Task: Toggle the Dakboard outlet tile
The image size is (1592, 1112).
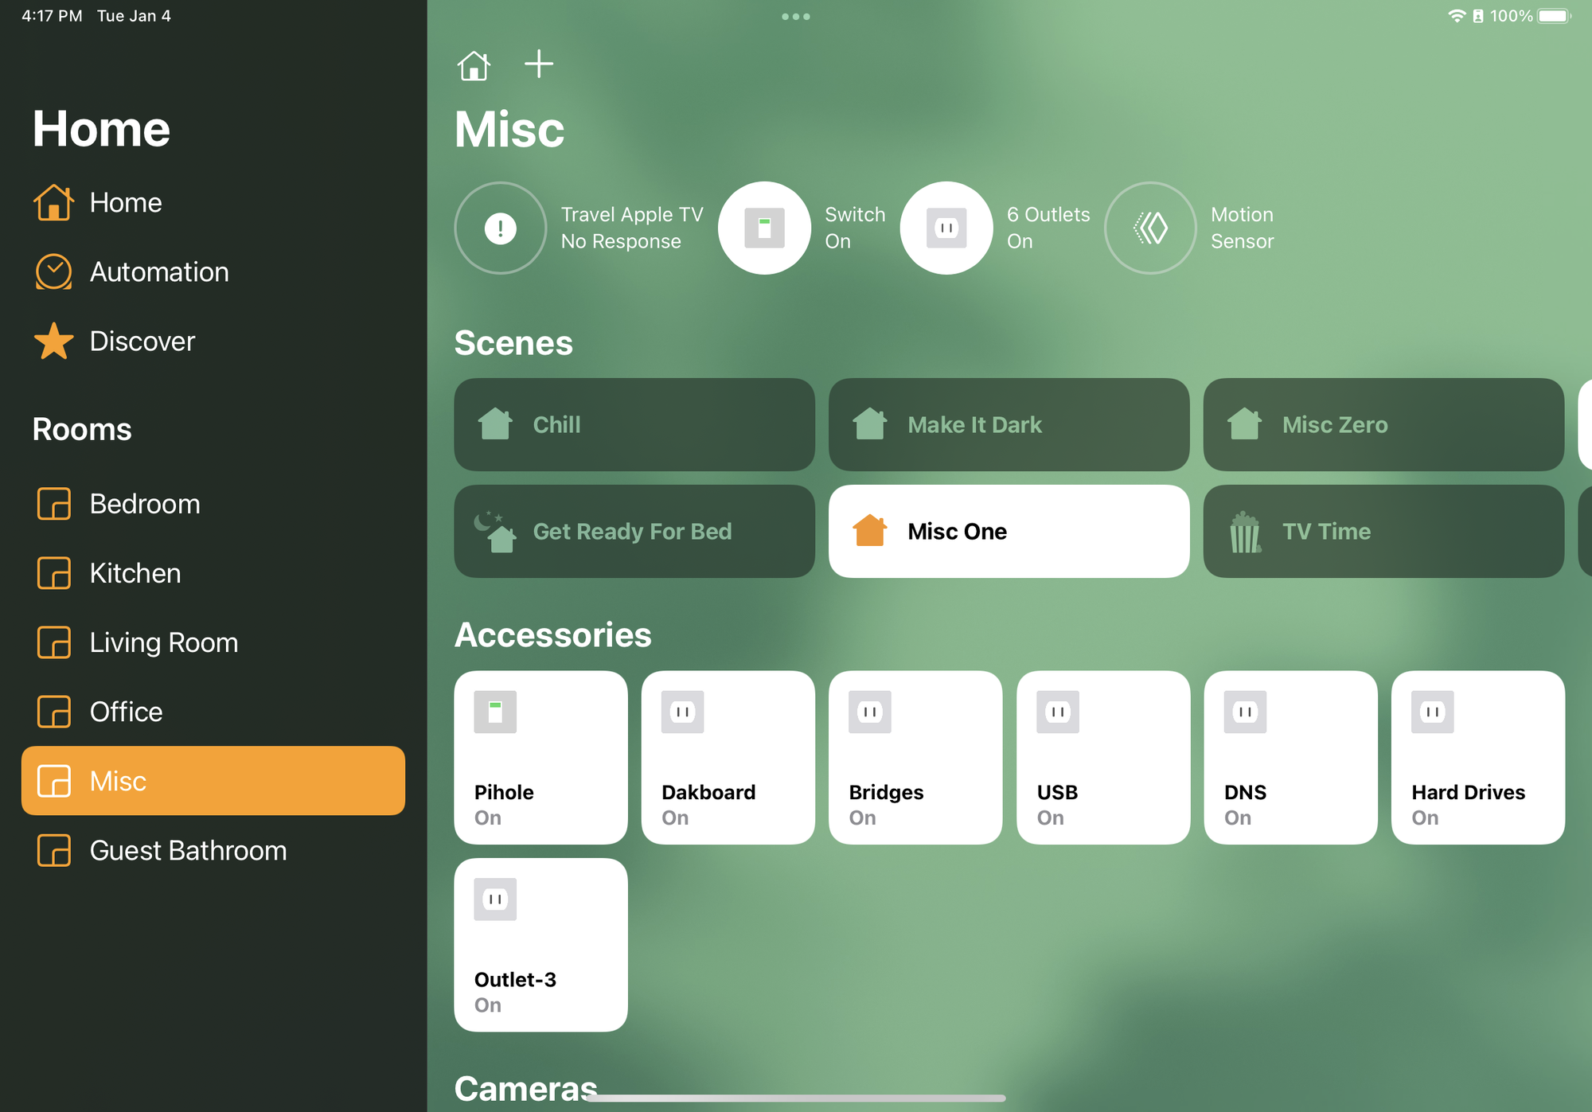Action: pyautogui.click(x=728, y=757)
